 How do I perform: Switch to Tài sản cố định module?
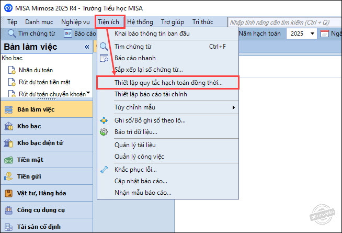coord(47,227)
